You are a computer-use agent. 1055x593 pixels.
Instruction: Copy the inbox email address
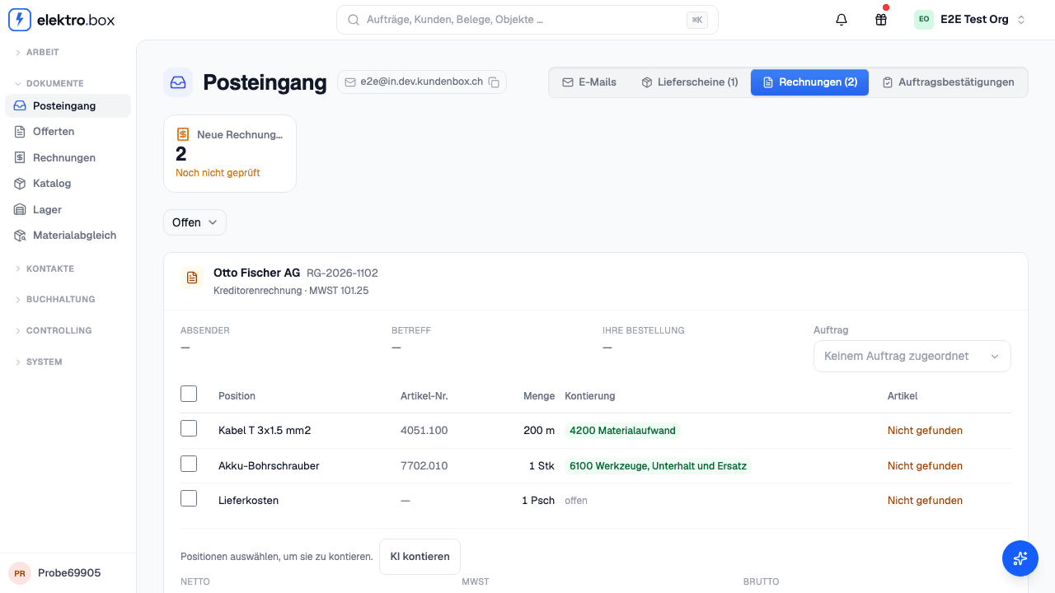point(494,82)
